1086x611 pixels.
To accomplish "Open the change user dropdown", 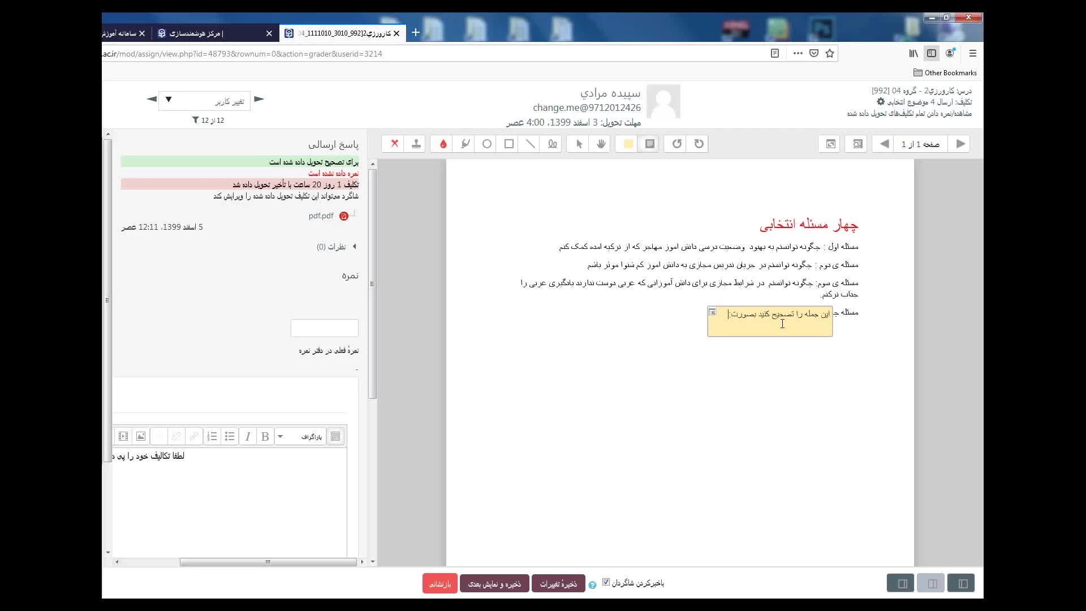I will click(204, 101).
